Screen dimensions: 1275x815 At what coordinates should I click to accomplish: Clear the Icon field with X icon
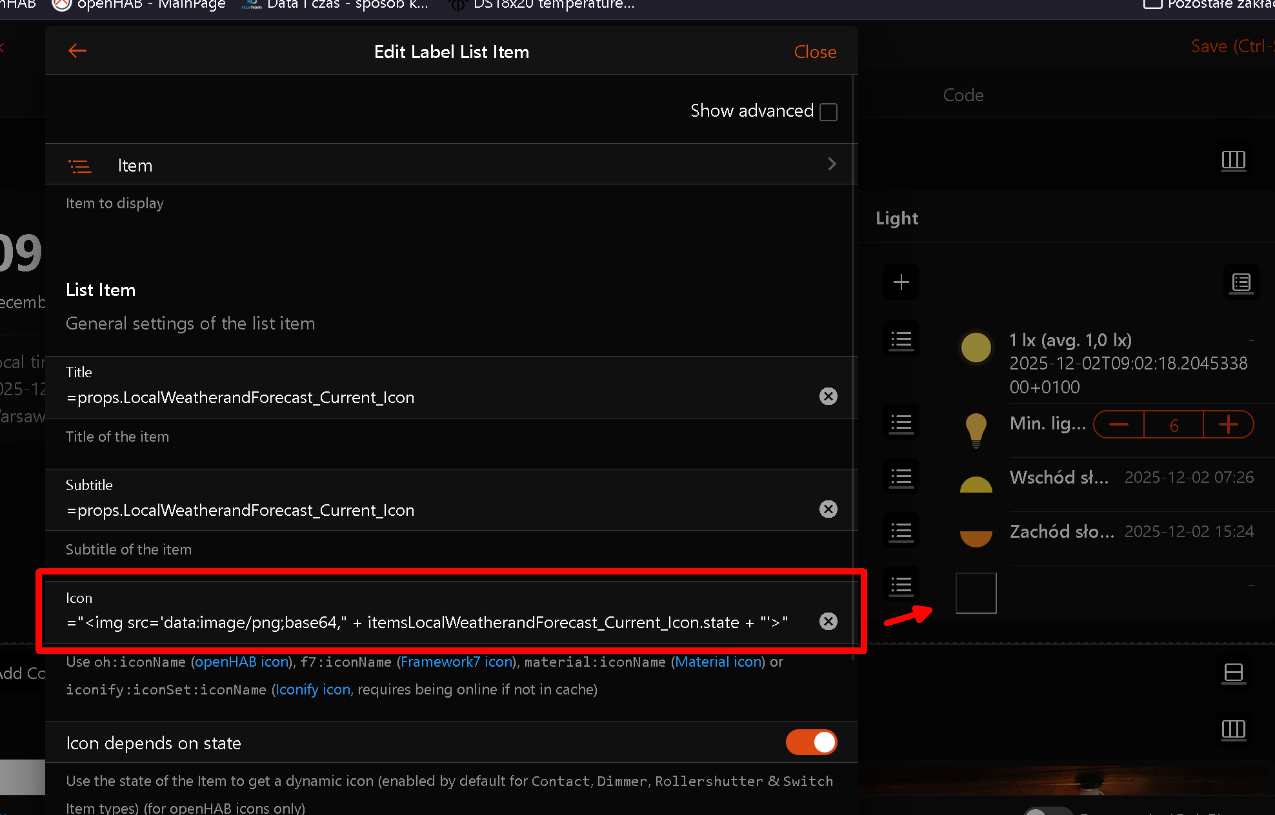(x=828, y=622)
